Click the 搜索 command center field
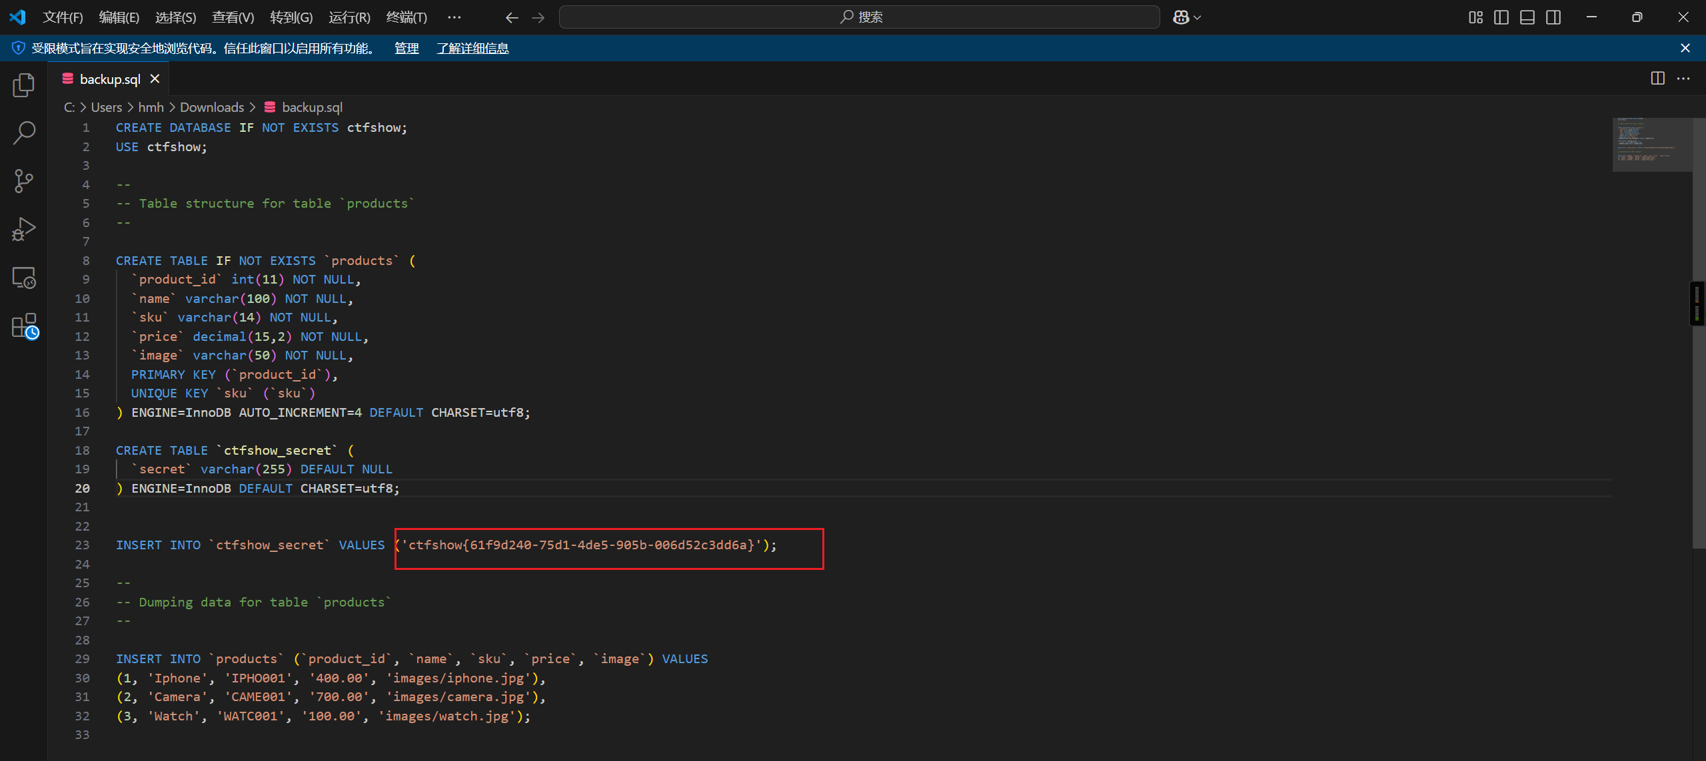This screenshot has height=761, width=1706. pos(859,17)
